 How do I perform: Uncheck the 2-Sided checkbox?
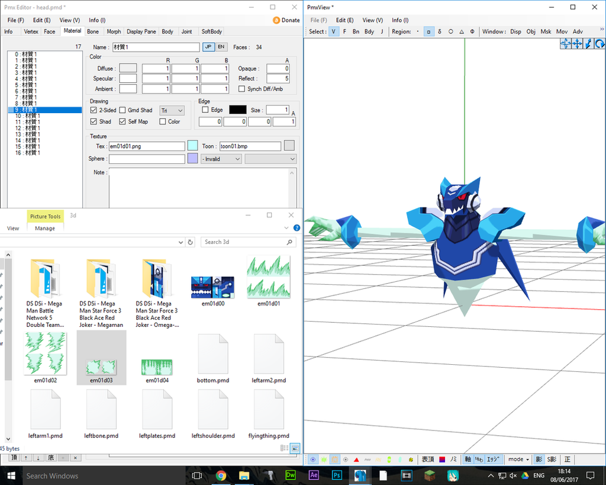(x=94, y=110)
